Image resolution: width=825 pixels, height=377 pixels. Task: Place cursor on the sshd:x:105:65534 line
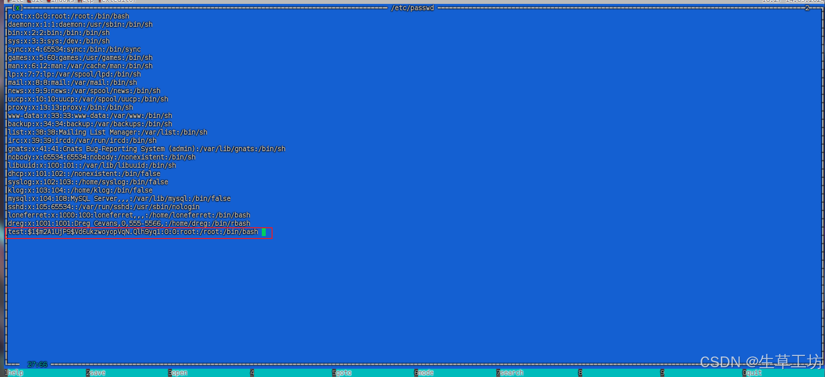[104, 207]
